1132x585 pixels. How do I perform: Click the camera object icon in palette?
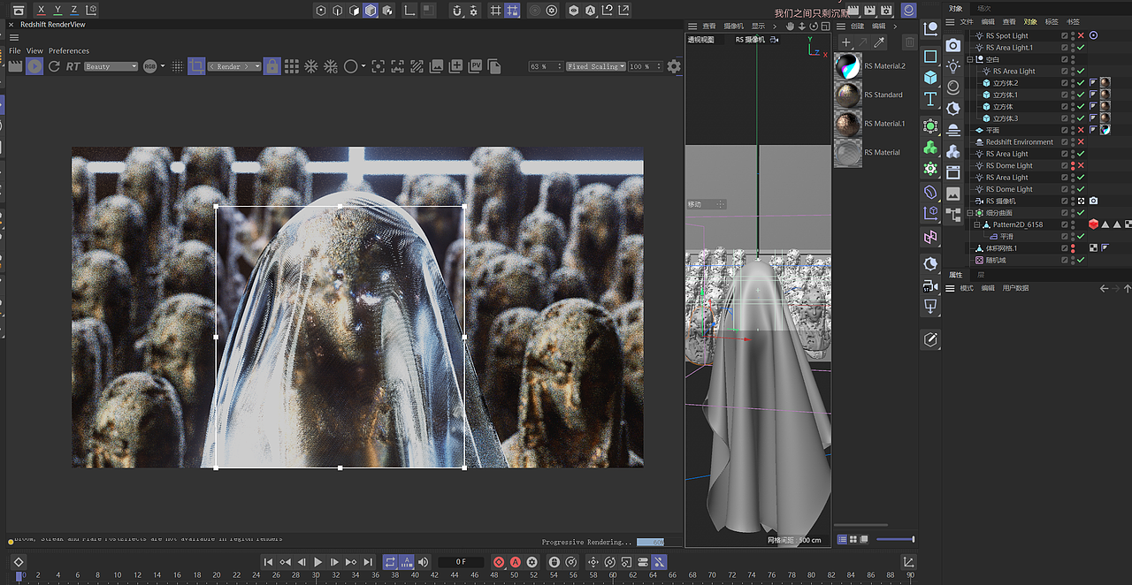click(952, 45)
